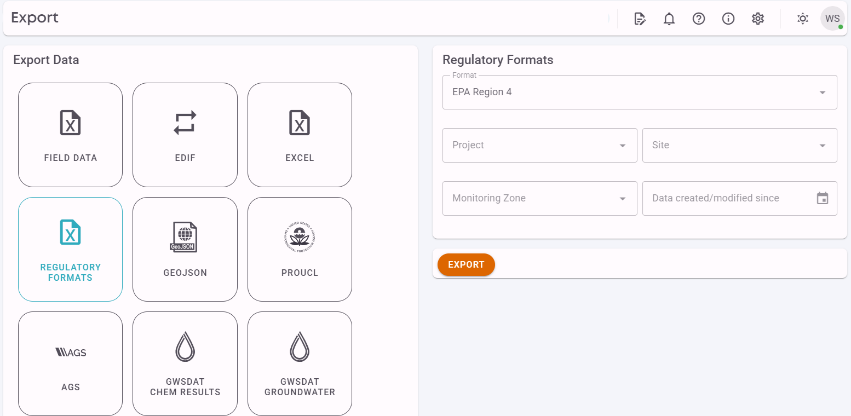Choose the GeoJSON export tile
The height and width of the screenshot is (416, 851).
point(185,249)
